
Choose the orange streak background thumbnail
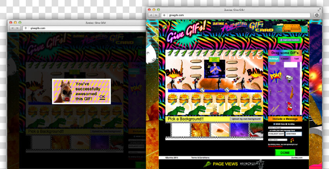click(220, 130)
